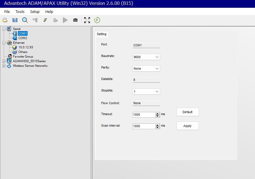Increase Timeout with the up arrow
The height and width of the screenshot is (179, 255).
pos(158,113)
